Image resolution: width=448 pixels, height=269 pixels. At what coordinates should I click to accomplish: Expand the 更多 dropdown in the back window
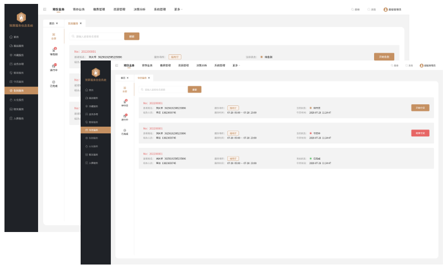(x=179, y=10)
